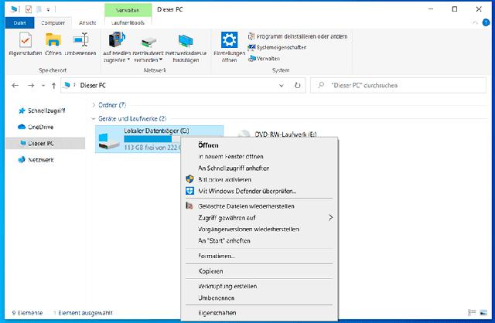Collapse the ribbon with the chevron
Screen dimensions: 495x323
point(475,22)
